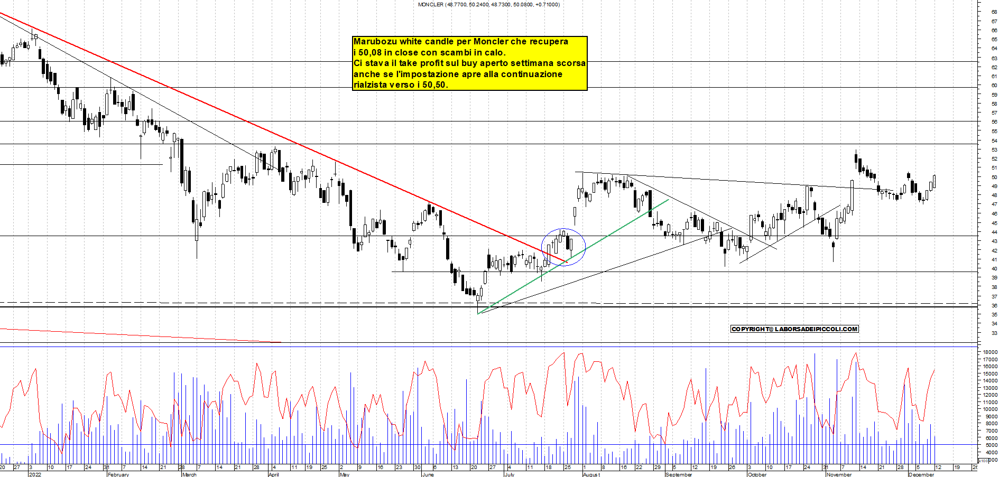
Task: Click the 38 price level on the right axis
Action: pyautogui.click(x=994, y=287)
